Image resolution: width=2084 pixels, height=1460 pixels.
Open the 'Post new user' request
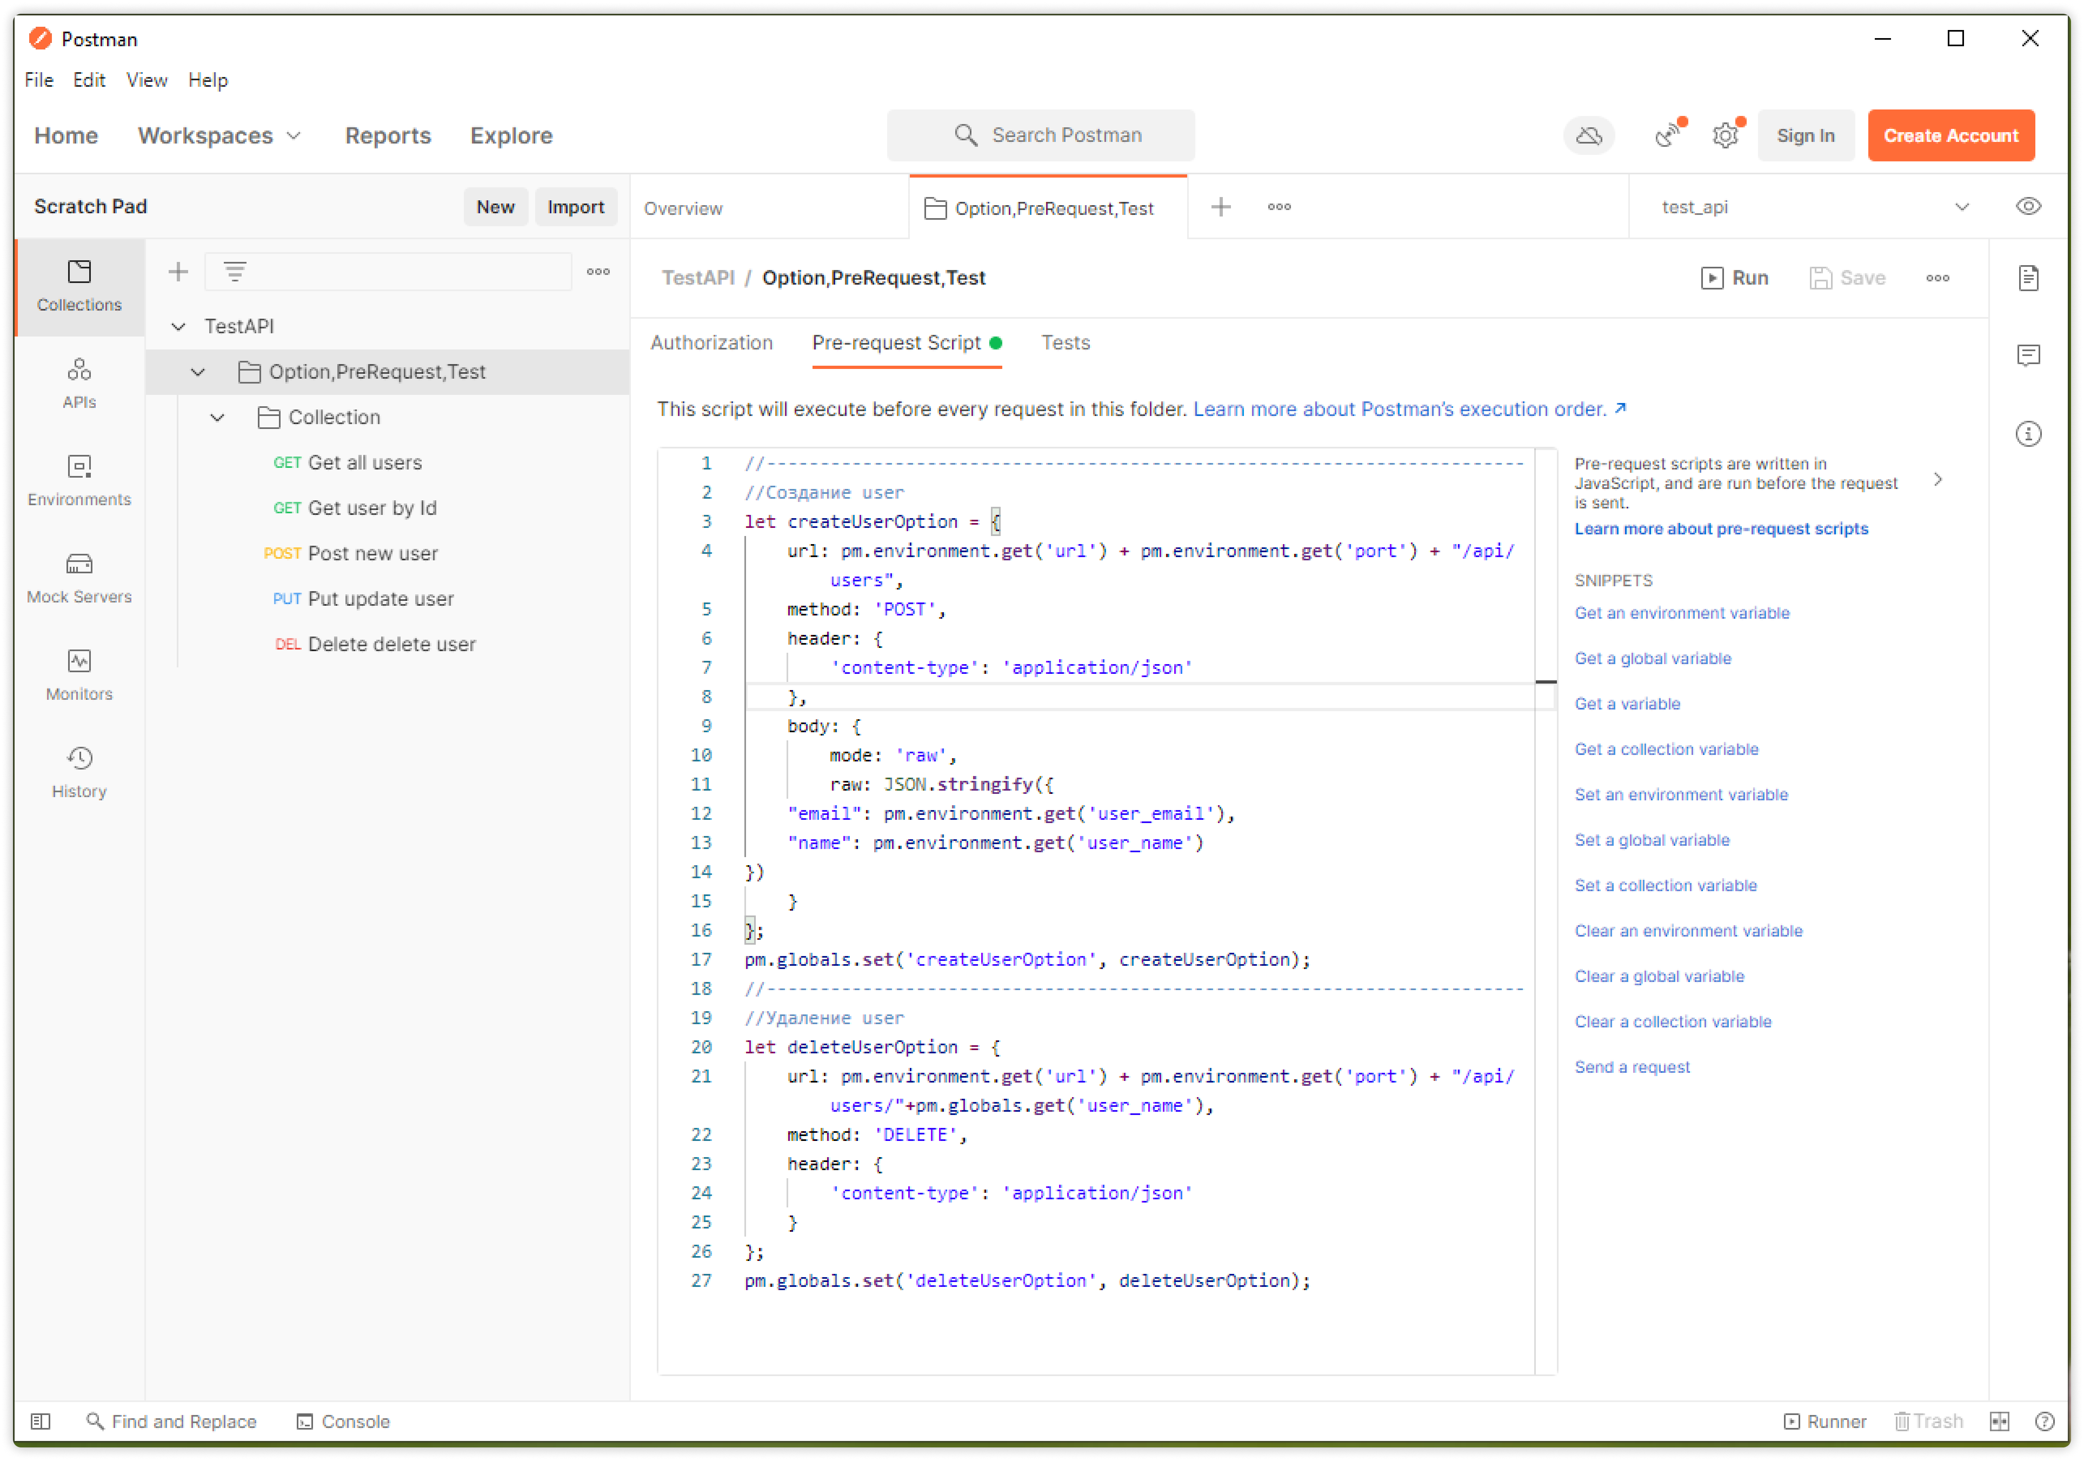(372, 553)
